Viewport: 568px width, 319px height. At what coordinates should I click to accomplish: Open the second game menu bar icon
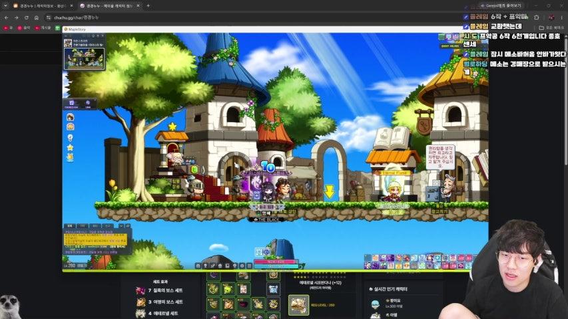click(x=205, y=266)
